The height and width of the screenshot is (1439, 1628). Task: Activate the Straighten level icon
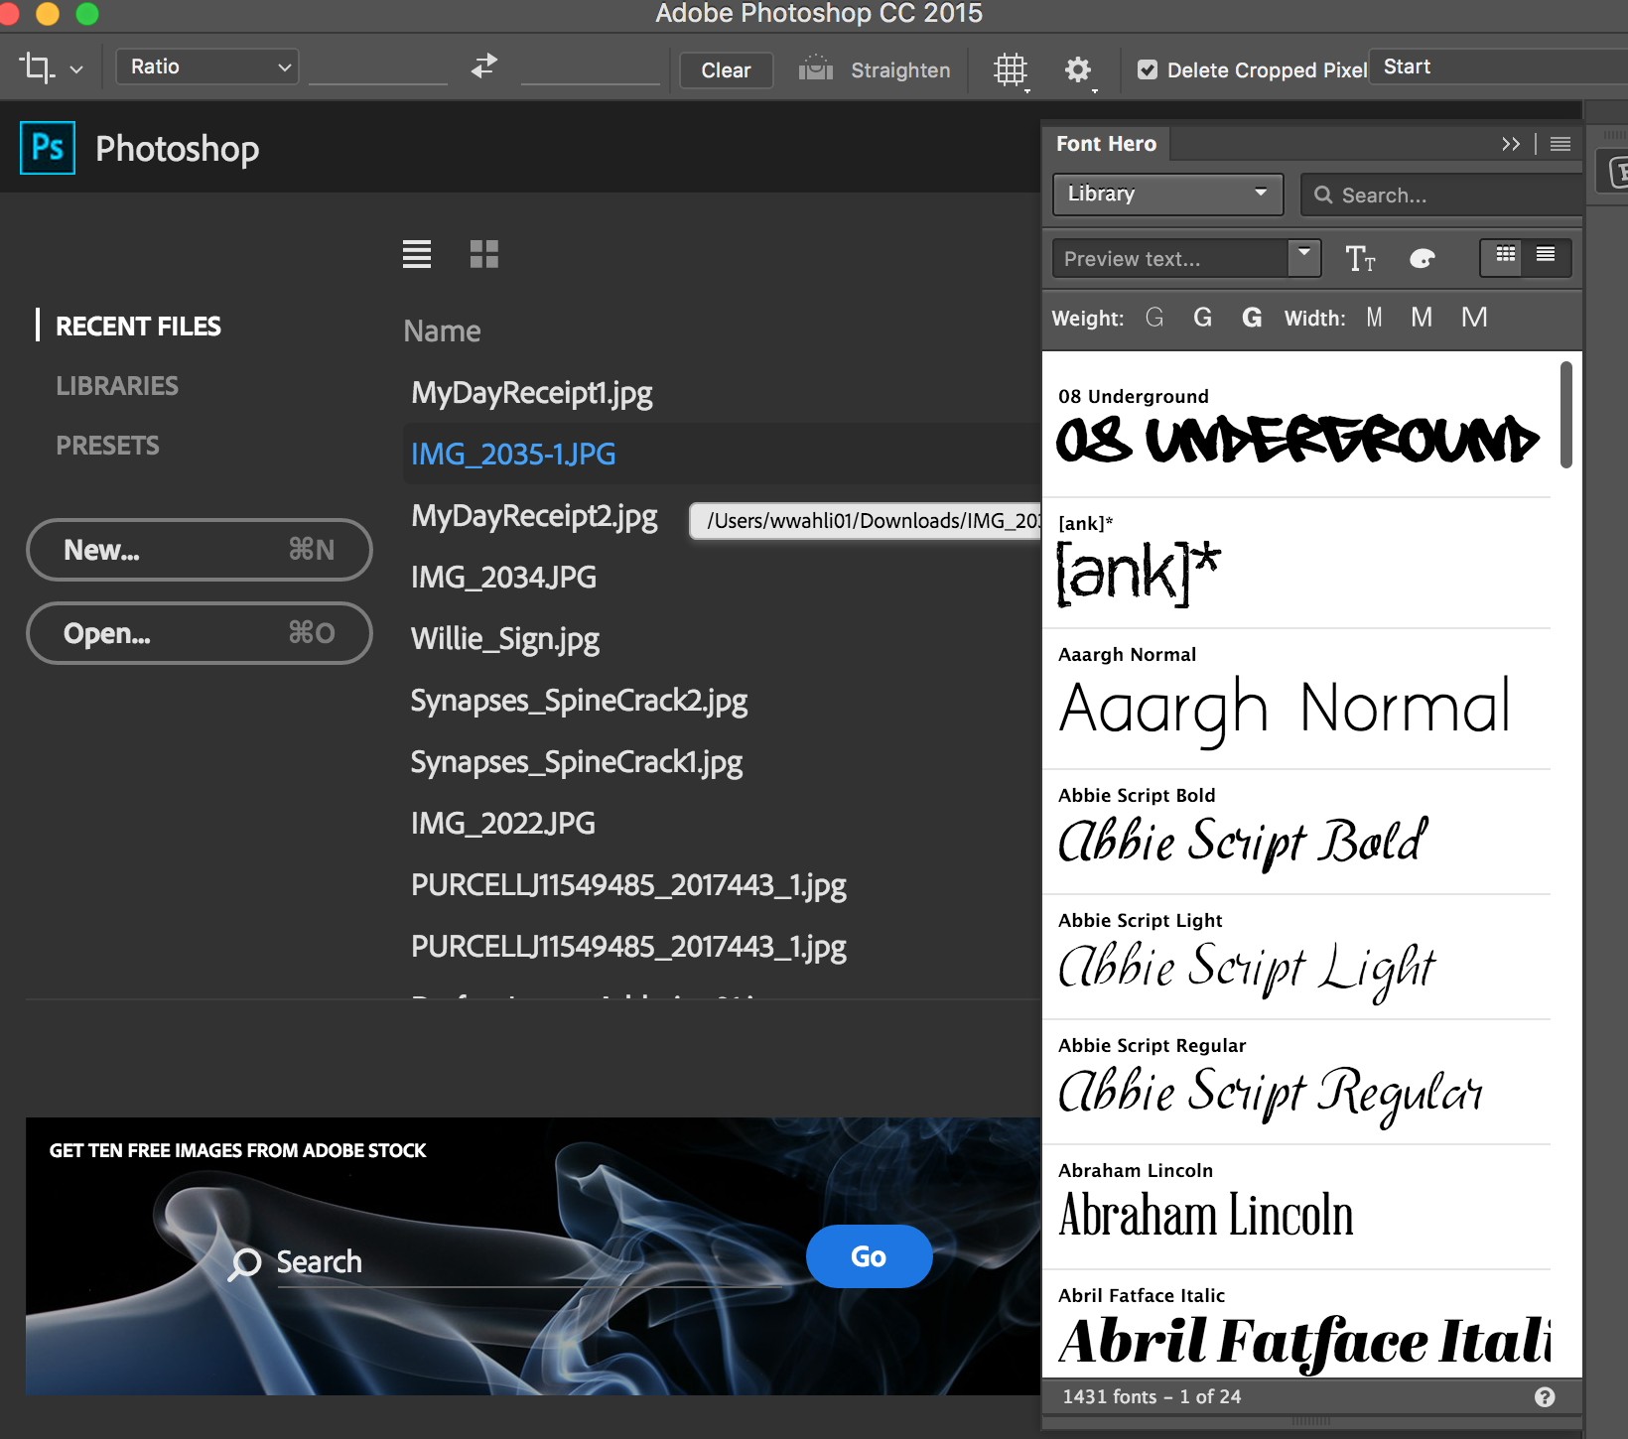[816, 68]
